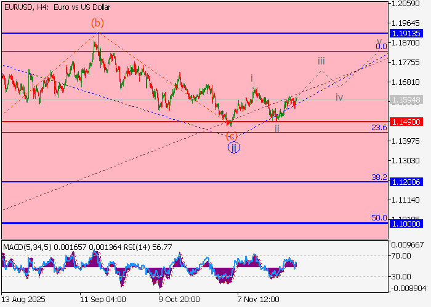Viewport: 431px width, 307px height.
Task: Select the 1.14900 red price tag
Action: point(406,122)
